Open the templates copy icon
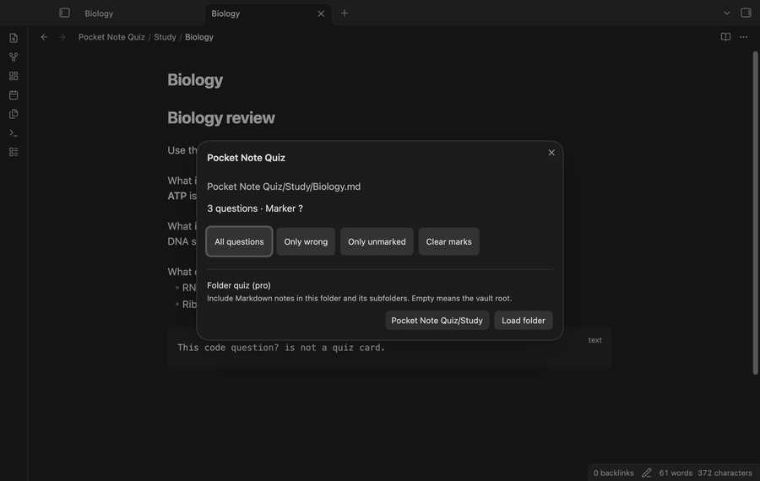The width and height of the screenshot is (760, 481). coord(14,114)
